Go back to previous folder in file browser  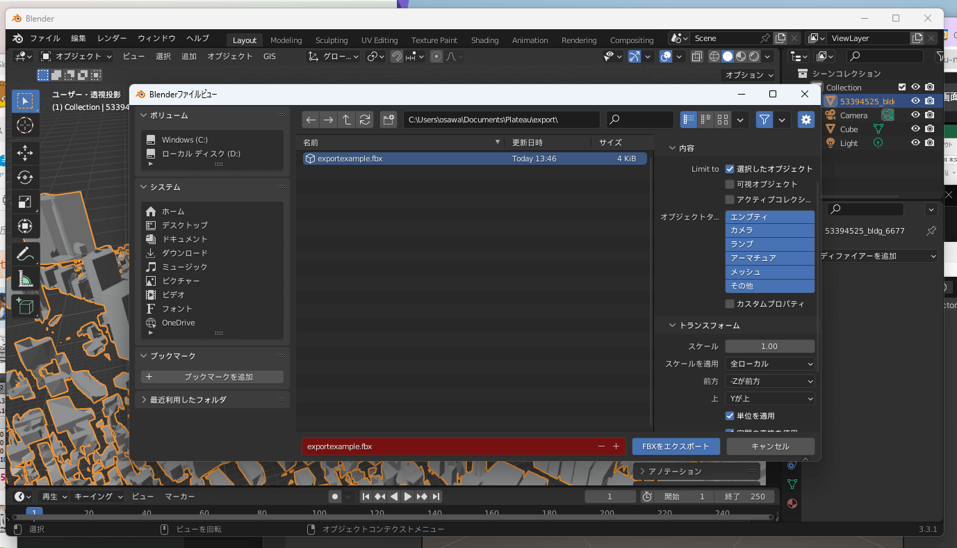[311, 120]
